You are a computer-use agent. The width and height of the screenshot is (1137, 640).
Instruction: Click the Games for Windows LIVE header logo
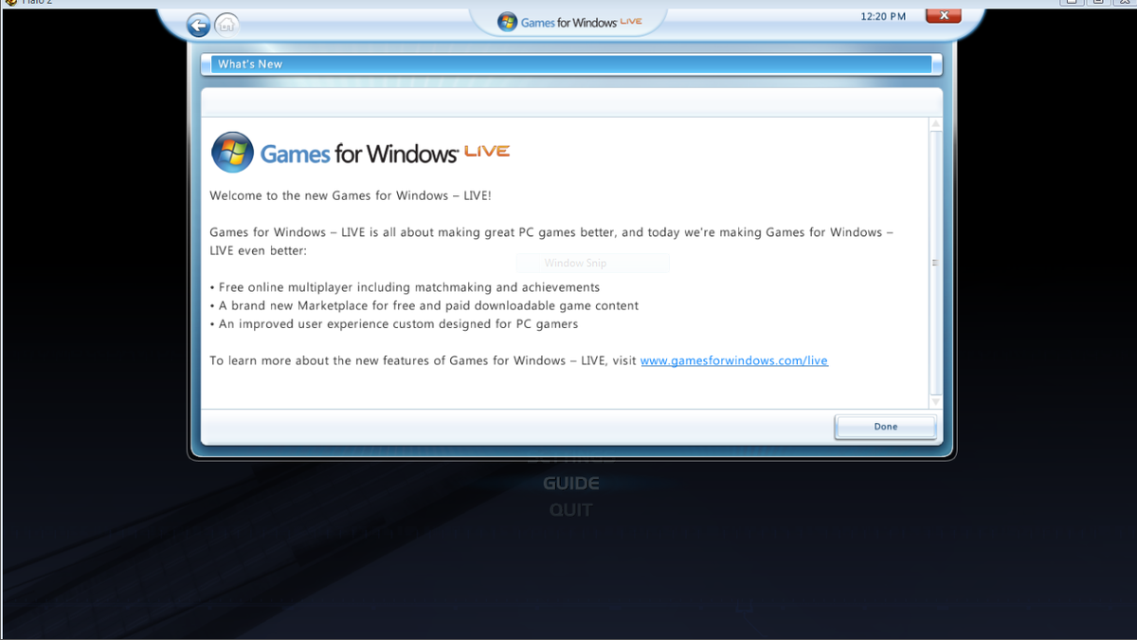point(570,22)
